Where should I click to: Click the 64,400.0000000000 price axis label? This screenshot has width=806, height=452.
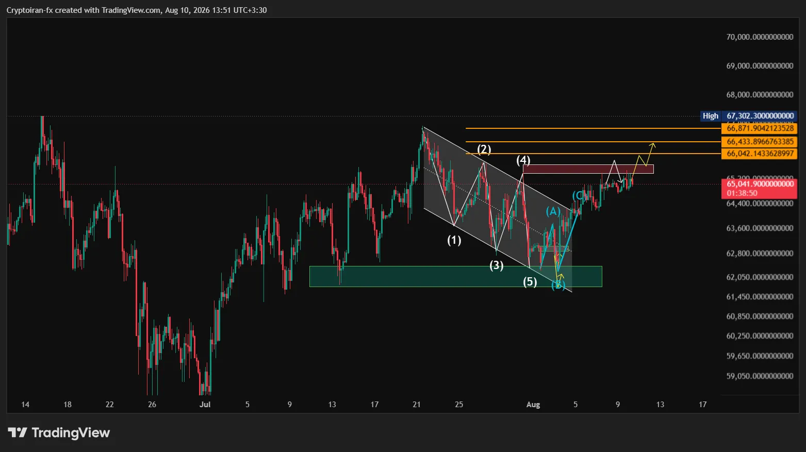pyautogui.click(x=760, y=204)
